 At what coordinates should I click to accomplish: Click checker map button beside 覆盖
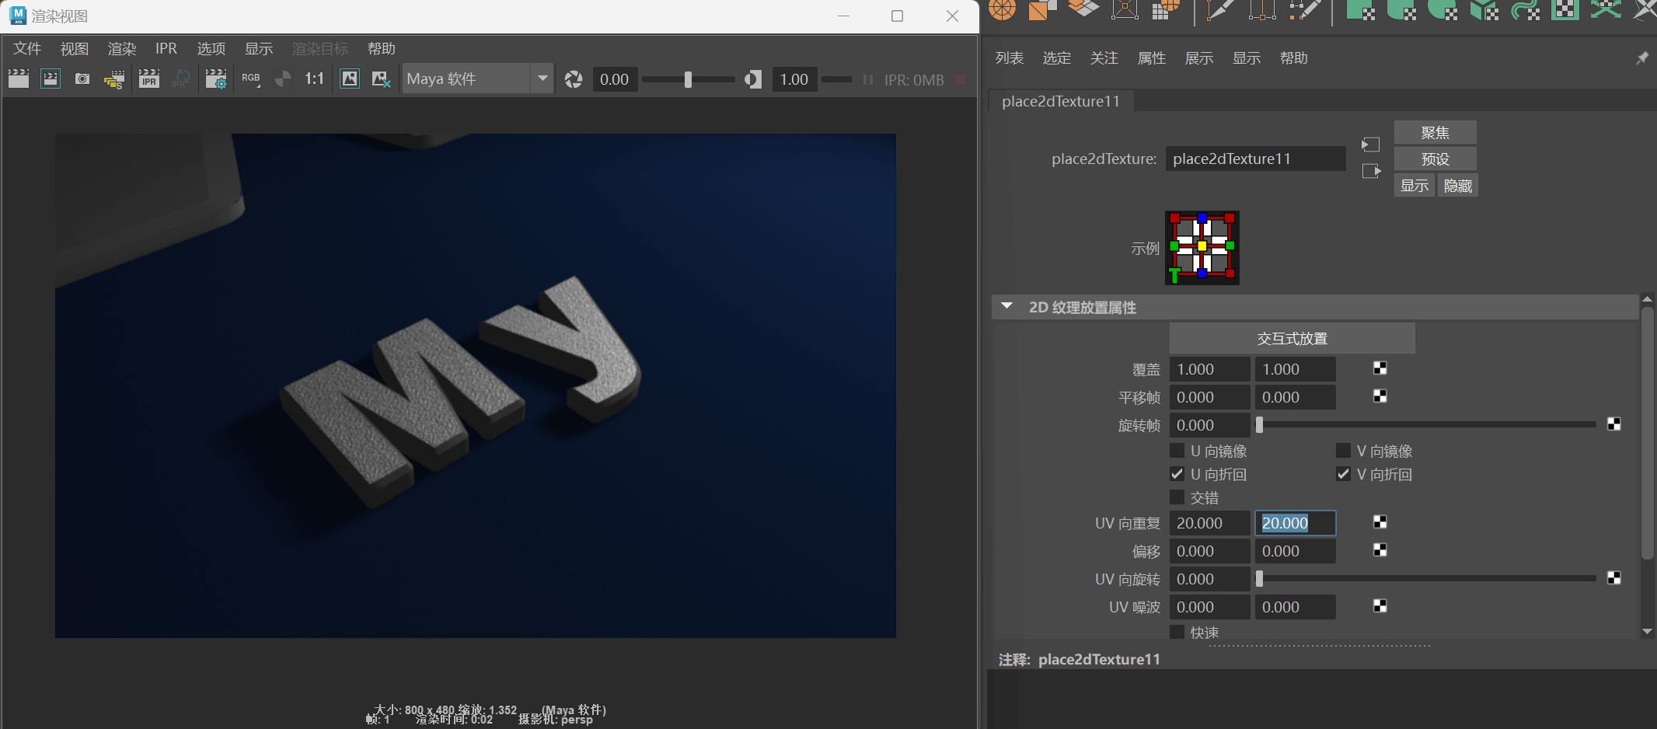(x=1380, y=368)
